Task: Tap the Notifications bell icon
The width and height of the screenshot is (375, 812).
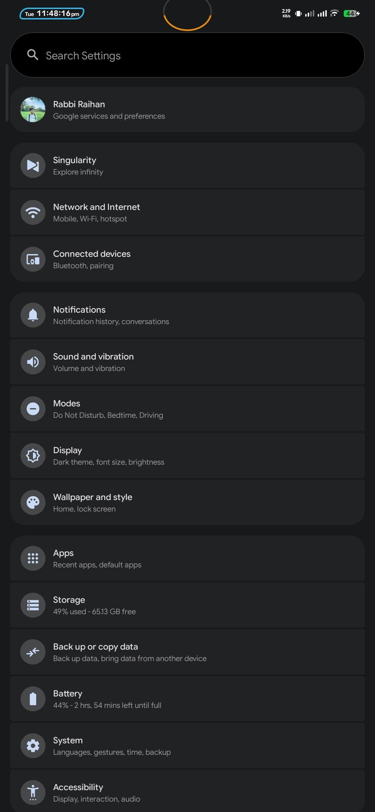Action: click(x=33, y=315)
